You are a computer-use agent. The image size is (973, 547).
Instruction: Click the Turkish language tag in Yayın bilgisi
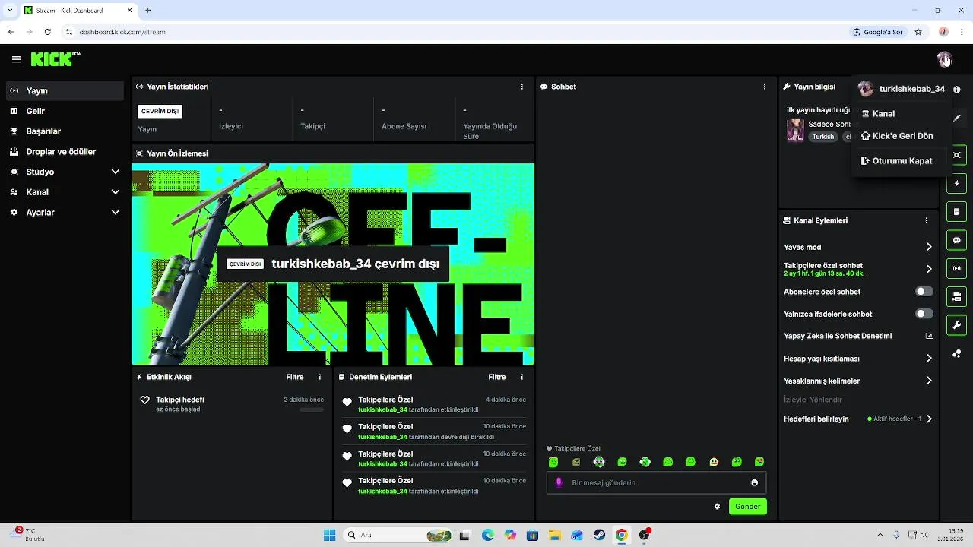823,137
